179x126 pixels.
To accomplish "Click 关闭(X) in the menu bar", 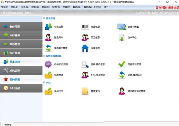I will (x=97, y=7).
